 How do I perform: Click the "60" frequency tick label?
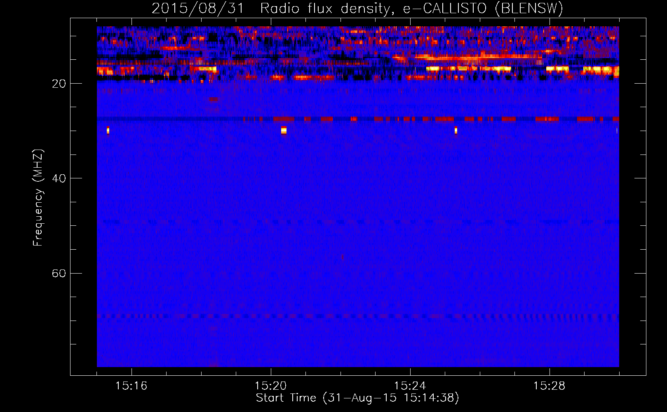tap(59, 273)
